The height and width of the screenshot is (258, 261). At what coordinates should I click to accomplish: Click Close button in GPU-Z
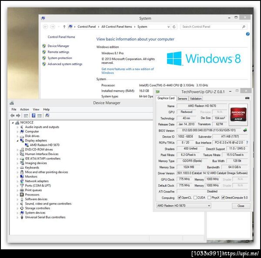[241, 206]
